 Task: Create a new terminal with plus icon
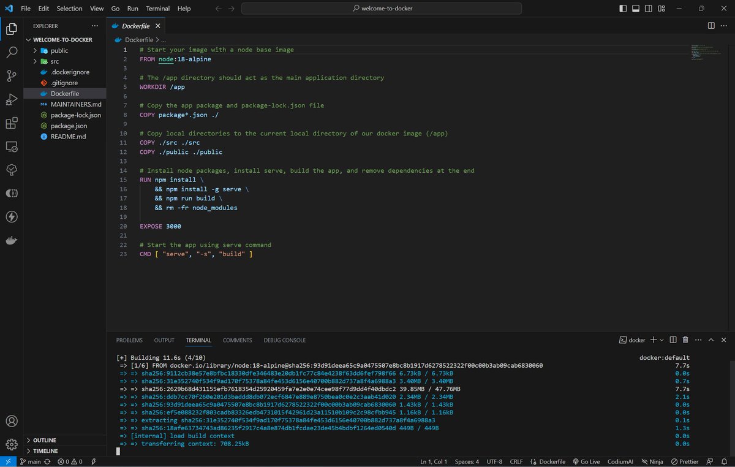[653, 340]
